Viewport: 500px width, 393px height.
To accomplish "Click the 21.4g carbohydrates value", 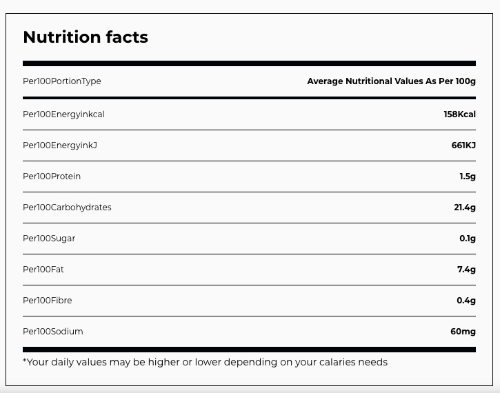I will 465,208.
